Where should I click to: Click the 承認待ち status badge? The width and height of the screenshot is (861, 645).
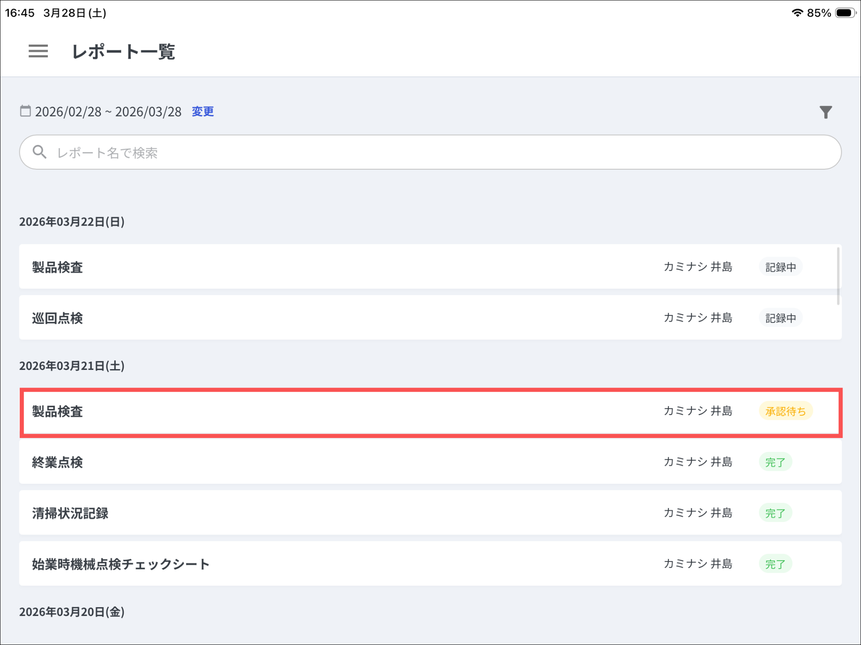[785, 411]
